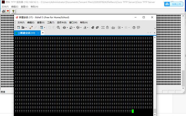Image resolution: width=186 pixels, height=116 pixels.
Task: Click the yellow question-mark TFTP toolbar icon
Action: tap(13, 11)
